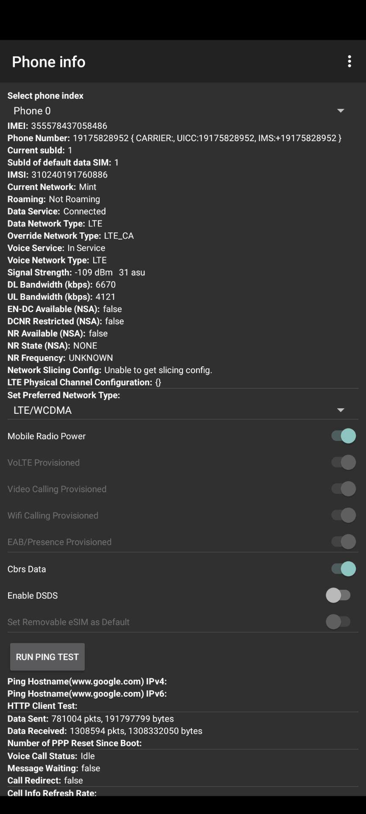The width and height of the screenshot is (366, 814).
Task: Tap the Phone Number row
Action: [174, 138]
